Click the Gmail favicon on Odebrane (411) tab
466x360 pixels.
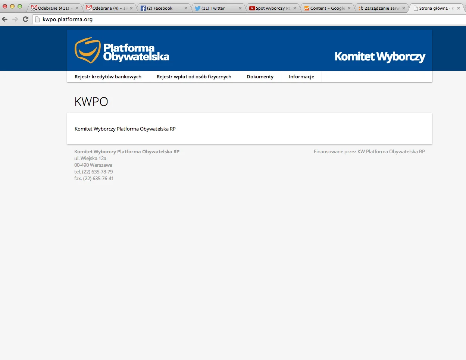pos(34,8)
